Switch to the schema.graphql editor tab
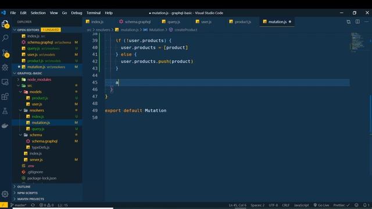The width and height of the screenshot is (372, 209). coord(138,22)
